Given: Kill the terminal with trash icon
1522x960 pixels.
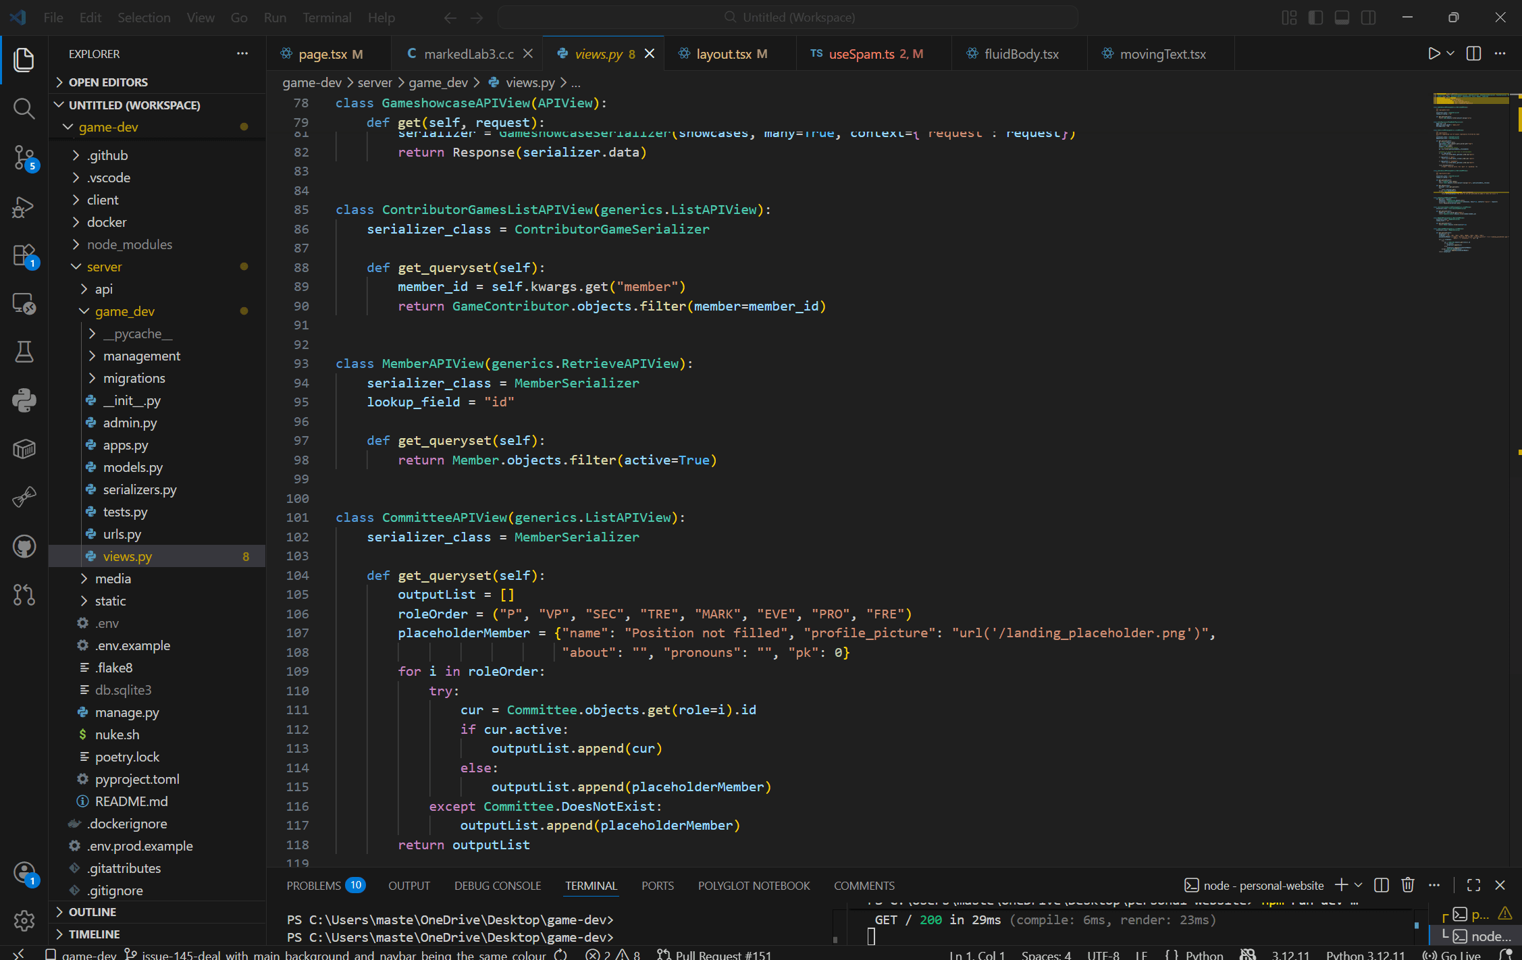Looking at the screenshot, I should [1408, 885].
